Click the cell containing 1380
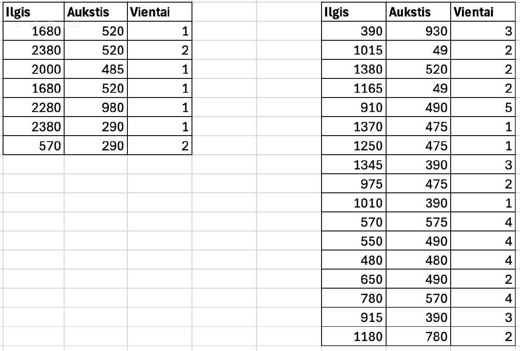The image size is (520, 351). pos(354,69)
